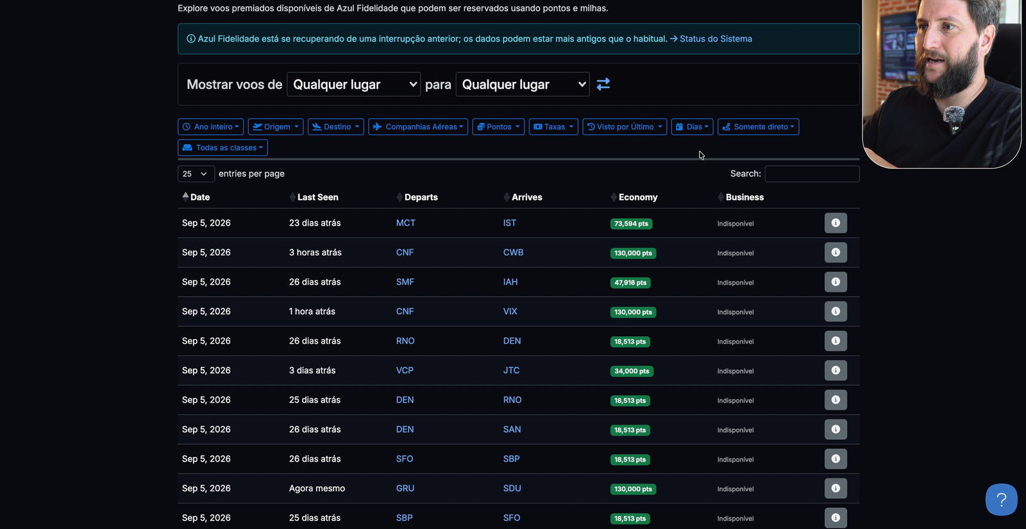Open the origin 'Qualquer lugar' dropdown
The height and width of the screenshot is (529, 1026).
point(353,84)
